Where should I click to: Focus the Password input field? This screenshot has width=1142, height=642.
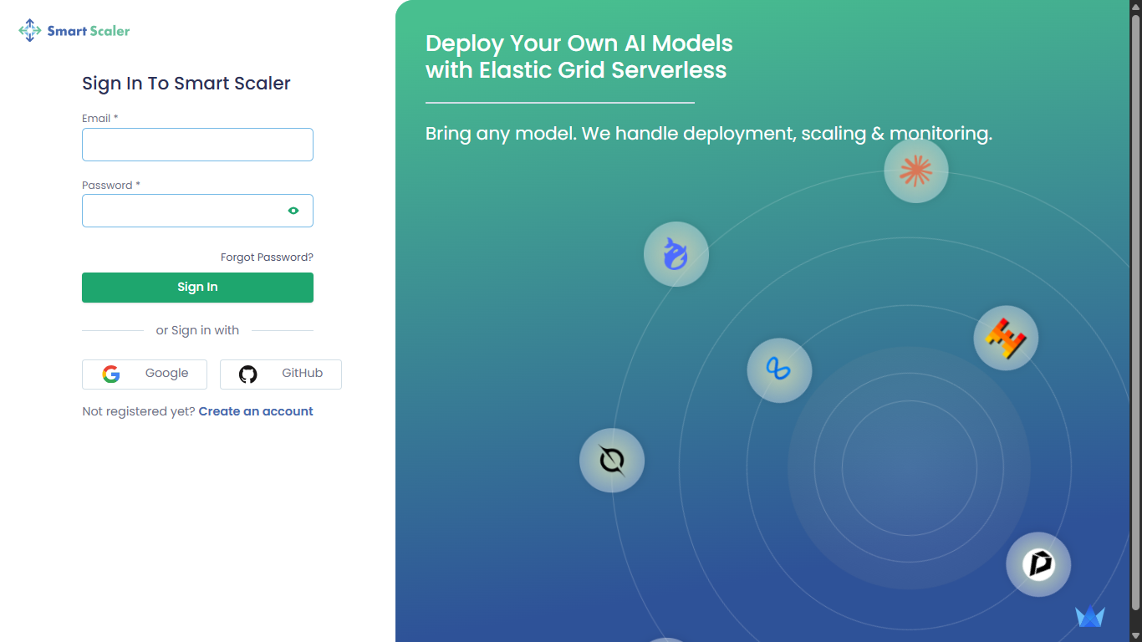pyautogui.click(x=184, y=211)
